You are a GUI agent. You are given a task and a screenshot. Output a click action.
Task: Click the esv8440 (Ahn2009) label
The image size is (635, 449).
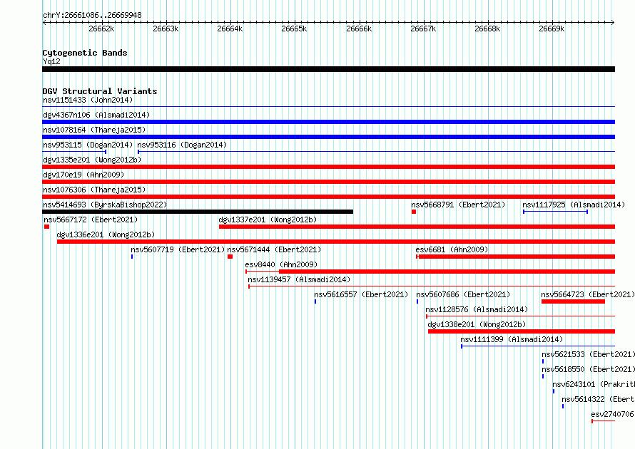tap(281, 264)
